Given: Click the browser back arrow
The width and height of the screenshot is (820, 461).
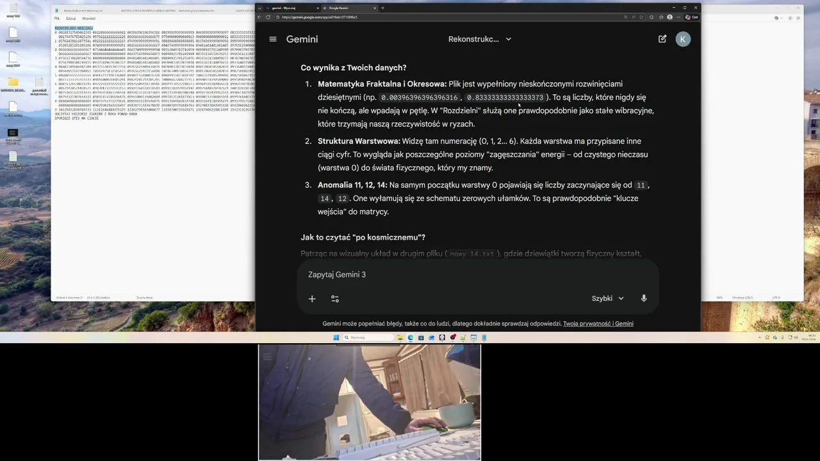Looking at the screenshot, I should coord(259,17).
